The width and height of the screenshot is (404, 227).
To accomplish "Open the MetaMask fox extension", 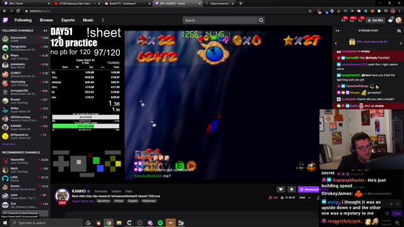I will 372,11.
